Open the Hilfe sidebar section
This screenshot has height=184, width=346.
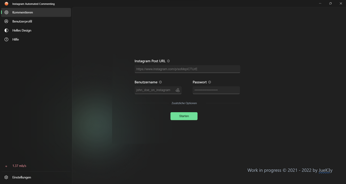click(36, 39)
